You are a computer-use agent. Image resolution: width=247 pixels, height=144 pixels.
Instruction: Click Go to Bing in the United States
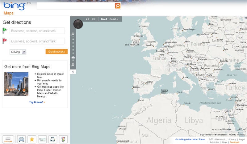tap(190, 139)
